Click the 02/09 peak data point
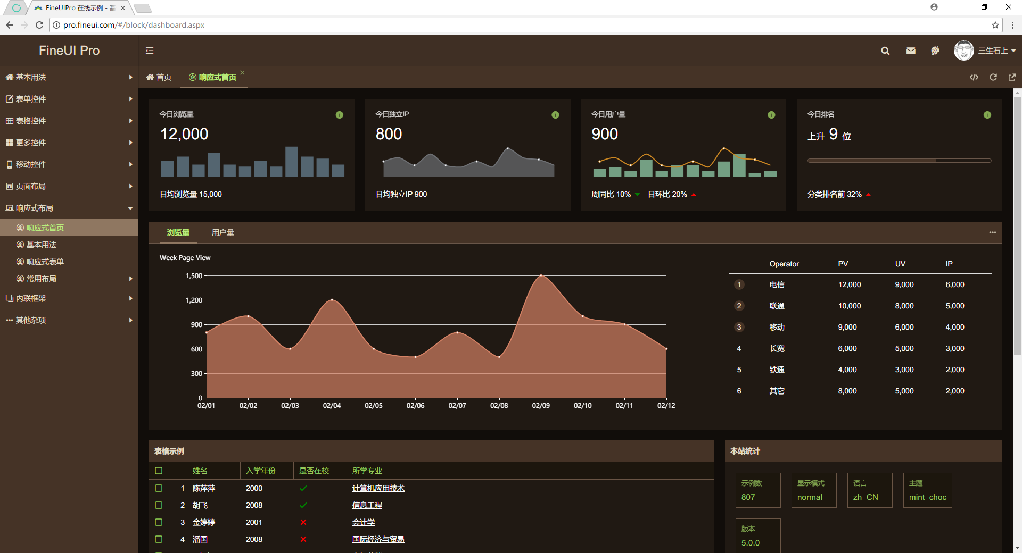 [541, 275]
